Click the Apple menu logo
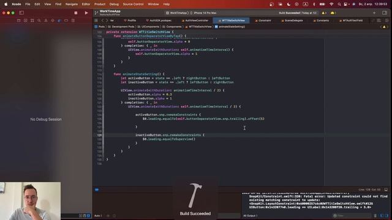The image size is (392, 220). click(x=6, y=4)
